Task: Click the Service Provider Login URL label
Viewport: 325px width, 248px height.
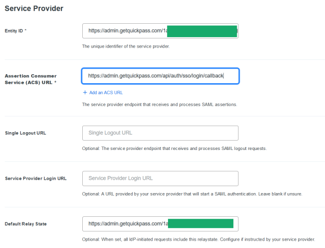Action: click(35, 178)
